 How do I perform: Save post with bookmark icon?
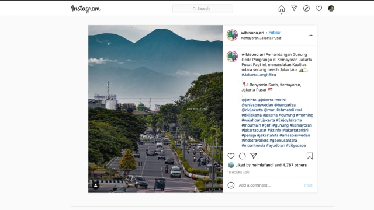(310, 156)
